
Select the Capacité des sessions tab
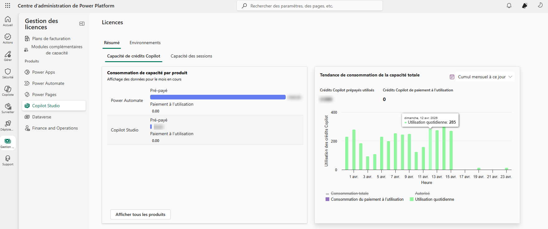(x=191, y=56)
